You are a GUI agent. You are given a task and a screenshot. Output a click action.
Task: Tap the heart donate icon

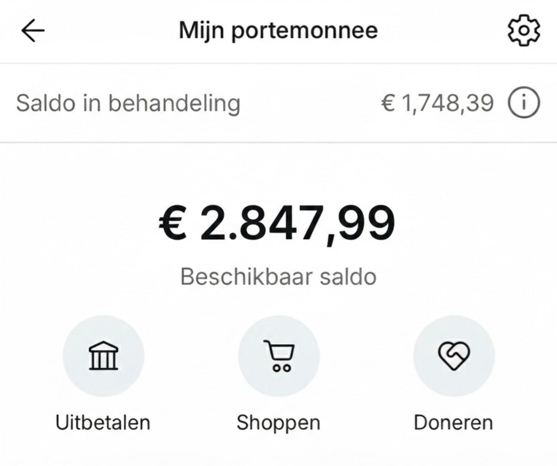coord(454,357)
